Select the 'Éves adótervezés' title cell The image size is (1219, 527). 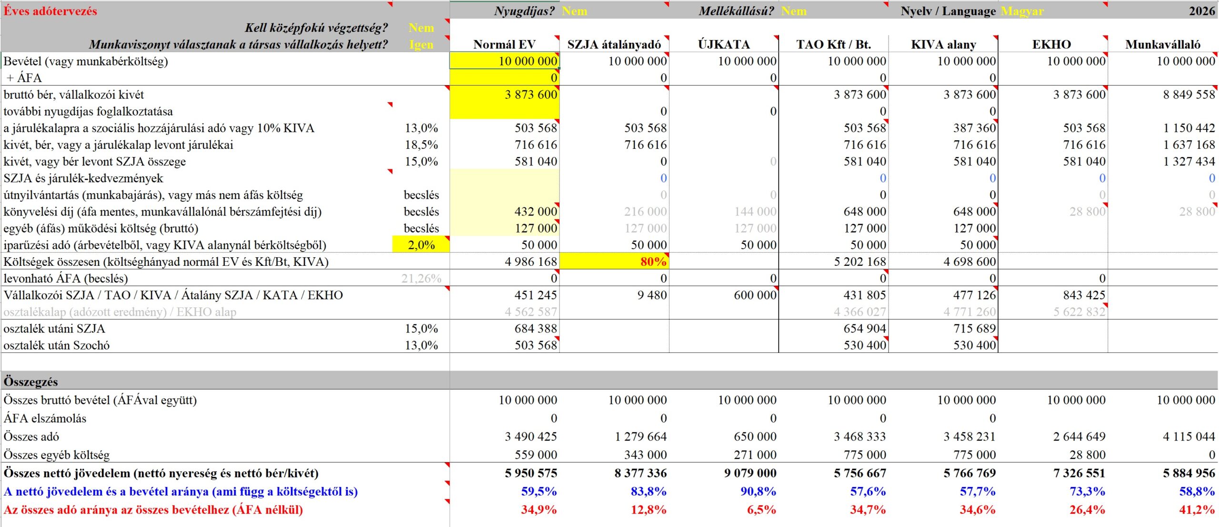click(x=50, y=11)
